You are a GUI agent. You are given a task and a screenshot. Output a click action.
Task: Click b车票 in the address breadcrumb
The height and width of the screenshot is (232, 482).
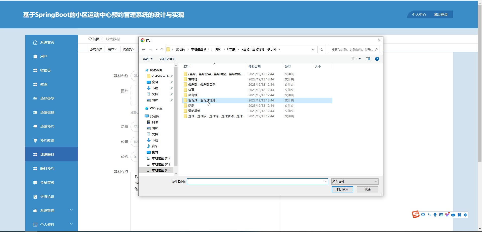(x=231, y=49)
